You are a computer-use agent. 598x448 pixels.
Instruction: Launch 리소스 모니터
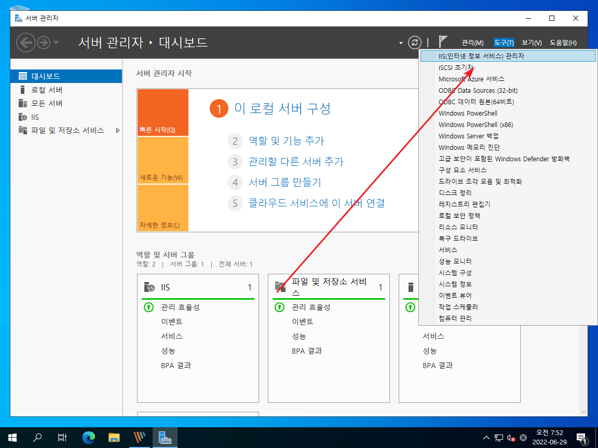pyautogui.click(x=508, y=227)
